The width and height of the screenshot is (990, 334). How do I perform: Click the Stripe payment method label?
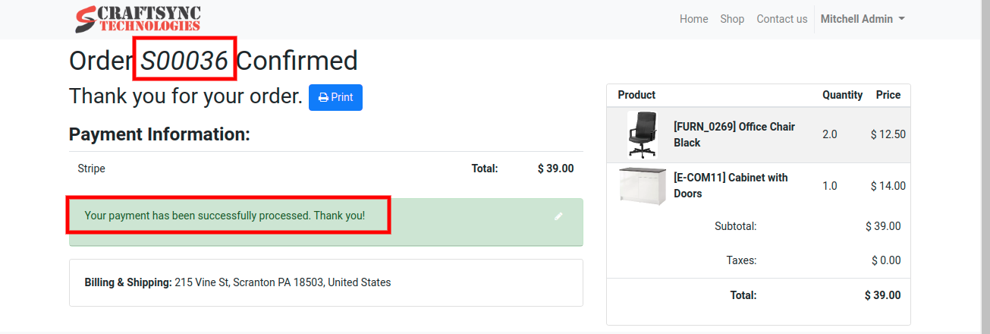pyautogui.click(x=91, y=169)
